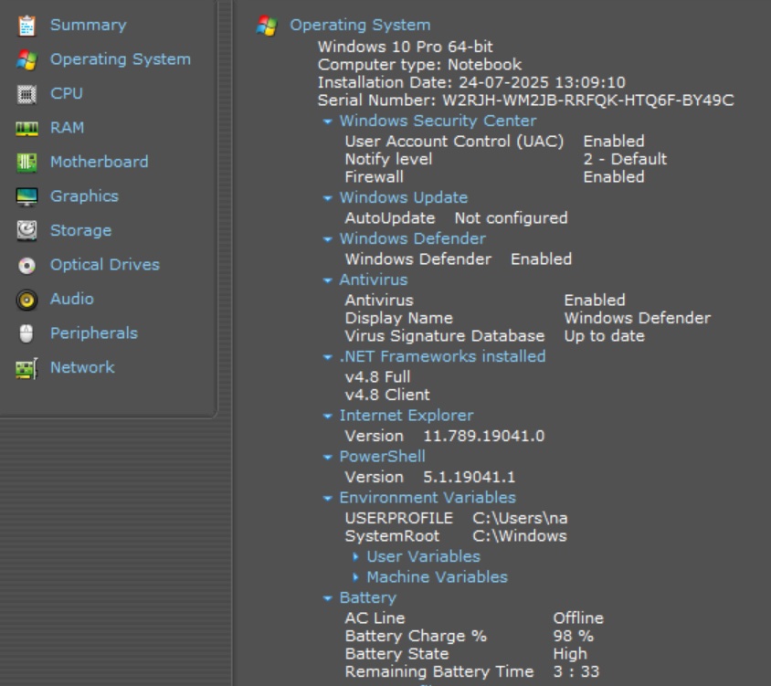Click the .NET Frameworks installed heading

442,356
